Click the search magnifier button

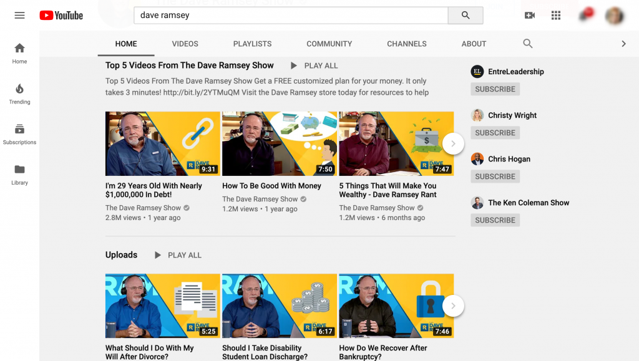coord(466,16)
